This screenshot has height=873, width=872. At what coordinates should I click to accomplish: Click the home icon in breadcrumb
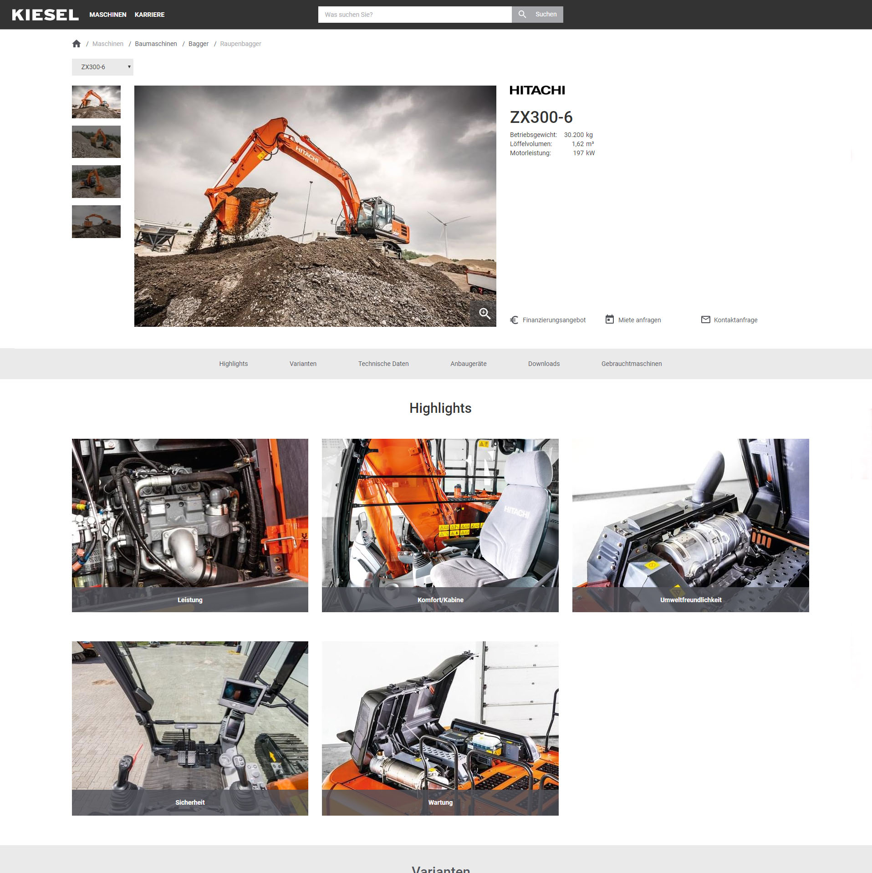coord(76,44)
